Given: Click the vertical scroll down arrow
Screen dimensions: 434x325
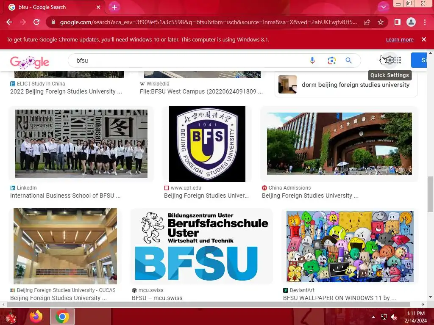Looking at the screenshot, I should click(x=430, y=297).
